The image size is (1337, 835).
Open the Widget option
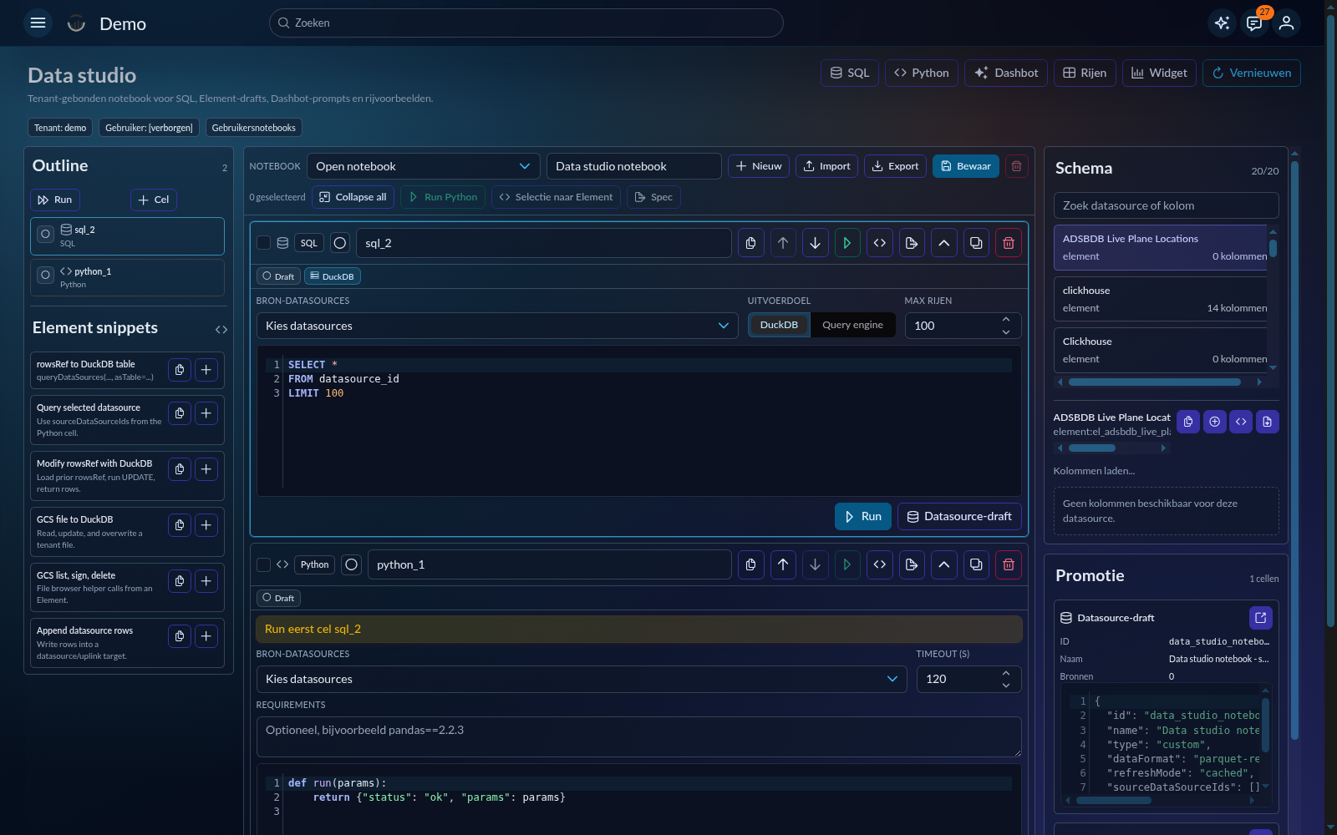coord(1160,73)
